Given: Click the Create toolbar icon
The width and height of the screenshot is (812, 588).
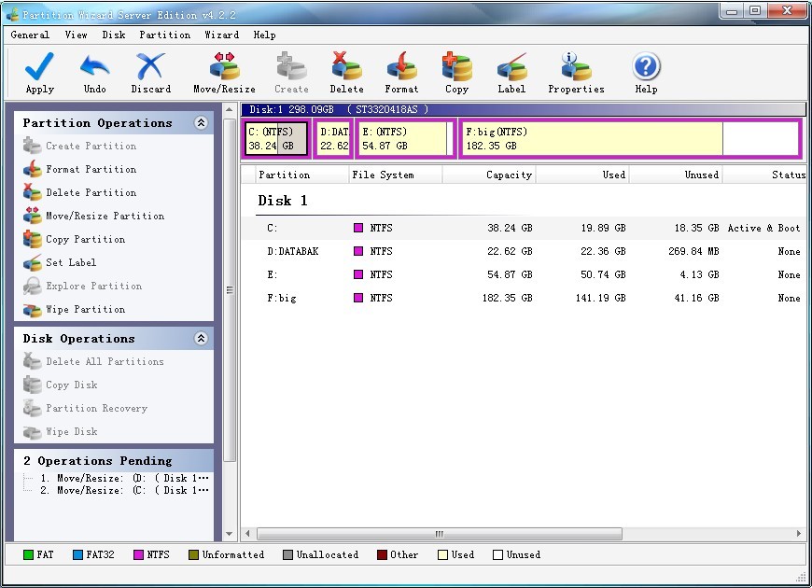Looking at the screenshot, I should coord(291,66).
